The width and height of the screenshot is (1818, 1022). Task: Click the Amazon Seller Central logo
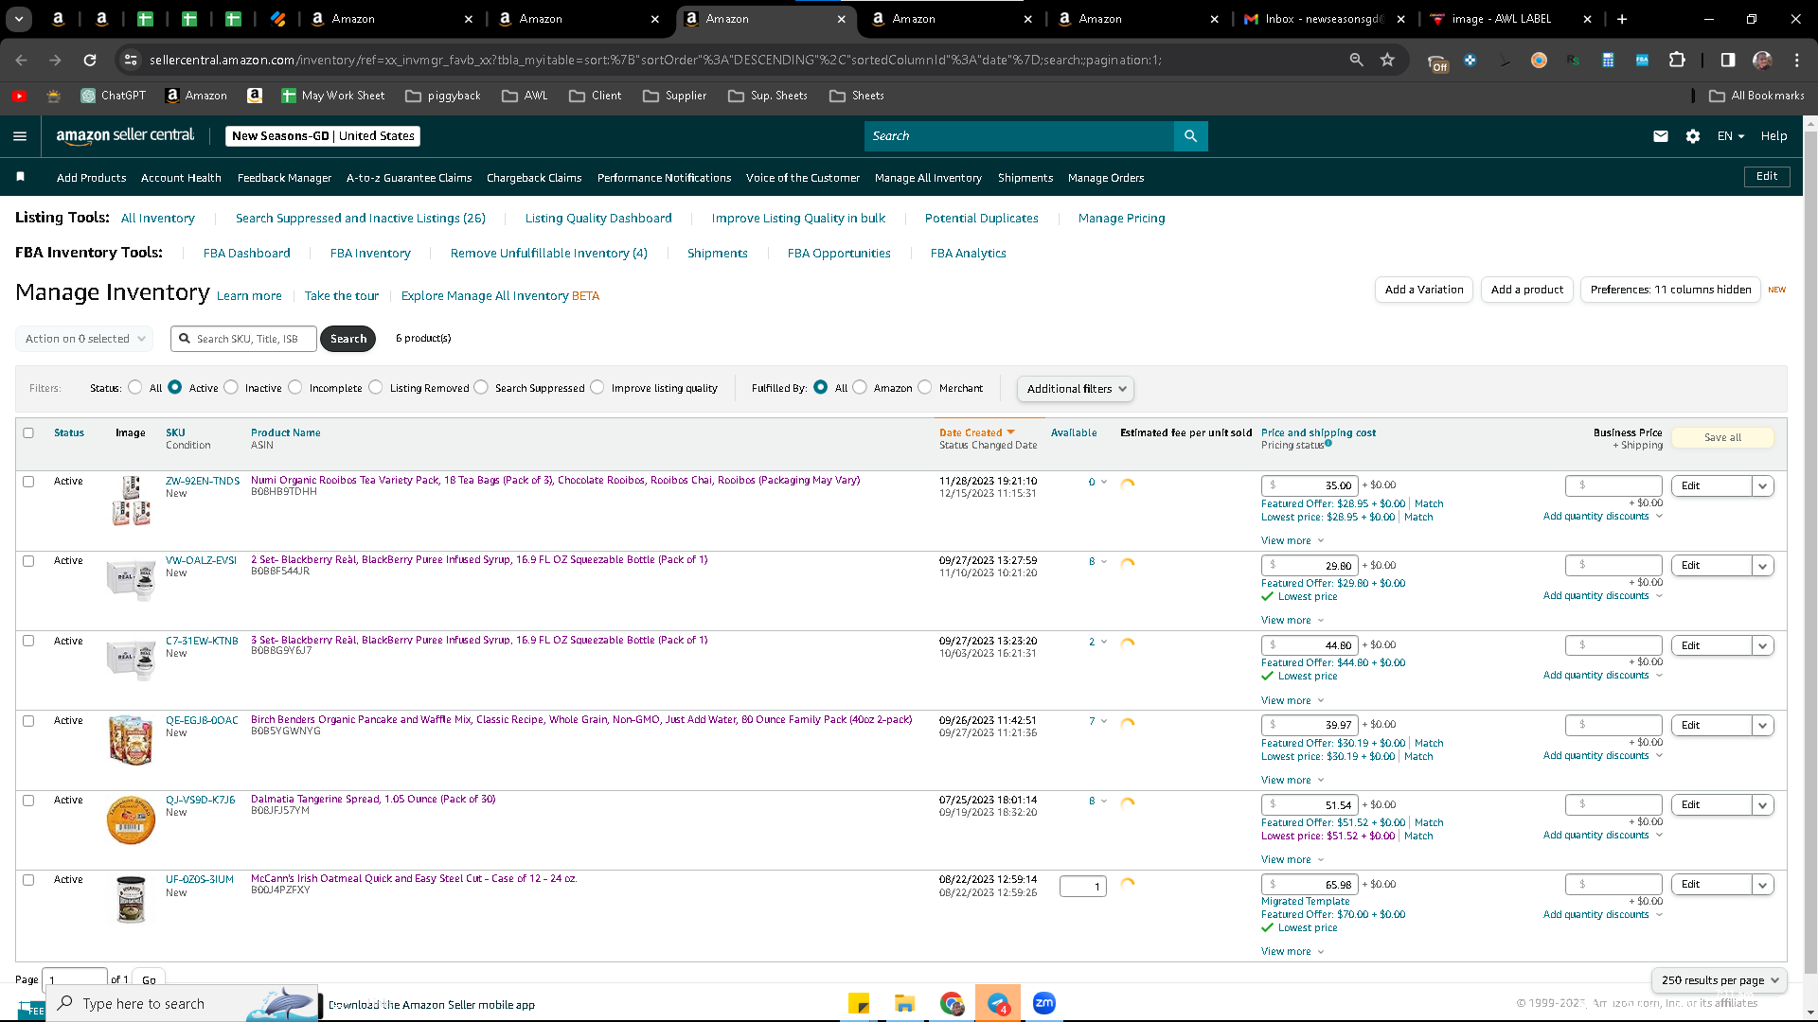coord(125,135)
